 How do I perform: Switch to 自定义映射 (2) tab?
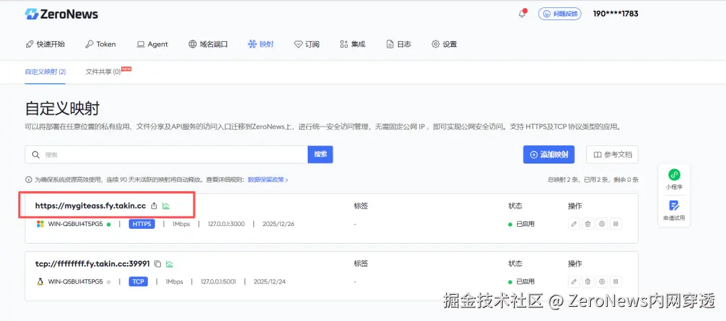pyautogui.click(x=46, y=72)
